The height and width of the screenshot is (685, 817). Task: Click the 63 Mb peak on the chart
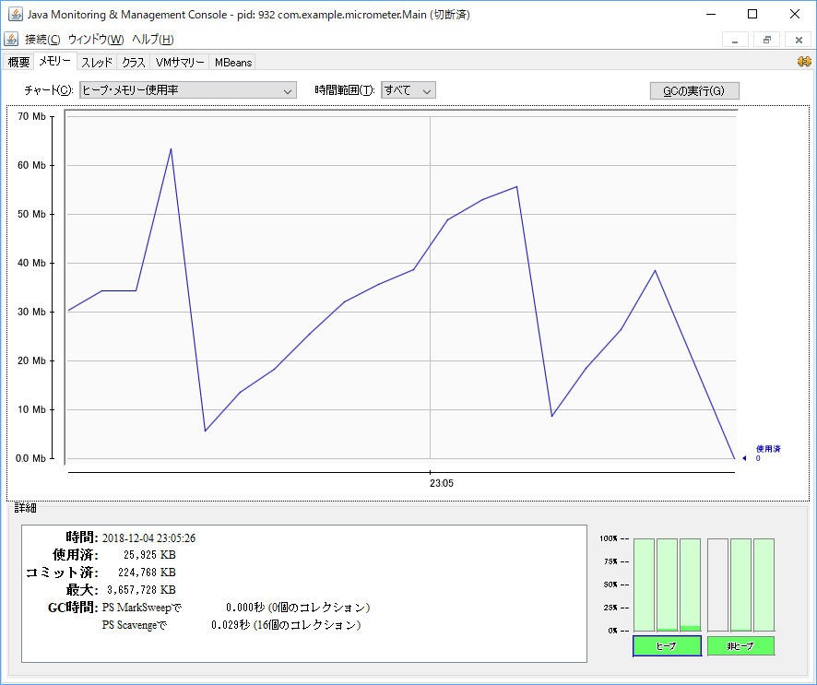[171, 149]
